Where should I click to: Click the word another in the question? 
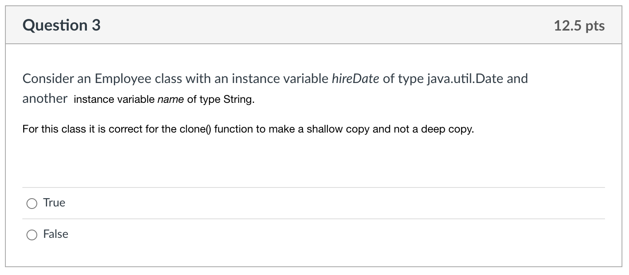click(x=45, y=98)
